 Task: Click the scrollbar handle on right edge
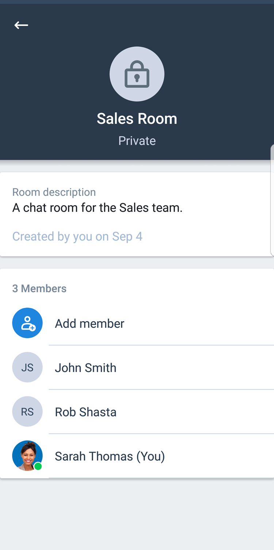[272, 200]
